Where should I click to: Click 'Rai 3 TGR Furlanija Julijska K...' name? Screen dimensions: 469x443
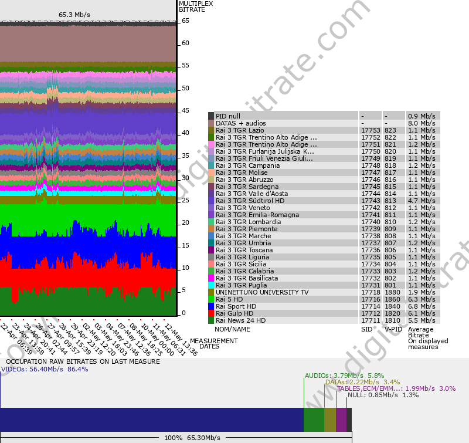click(265, 151)
